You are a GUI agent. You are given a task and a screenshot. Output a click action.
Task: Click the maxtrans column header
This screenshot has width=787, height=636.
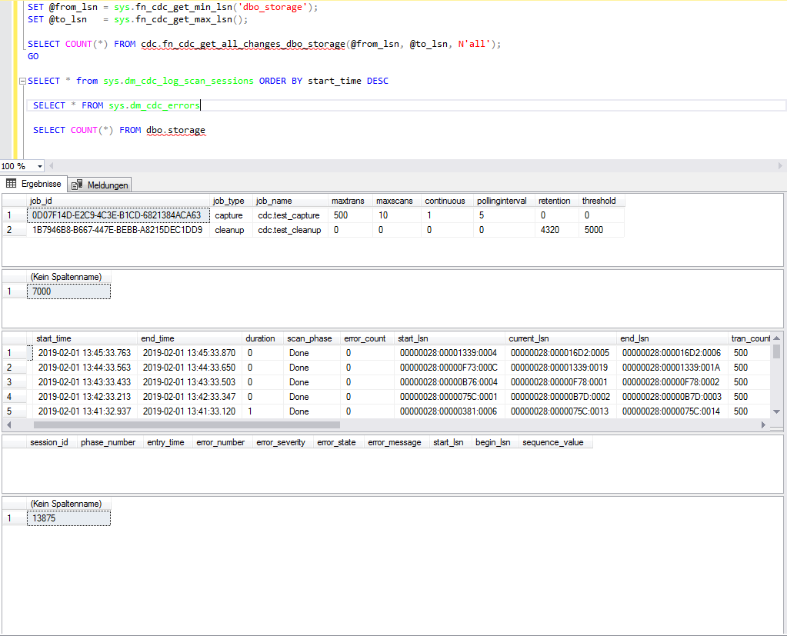[x=350, y=201]
